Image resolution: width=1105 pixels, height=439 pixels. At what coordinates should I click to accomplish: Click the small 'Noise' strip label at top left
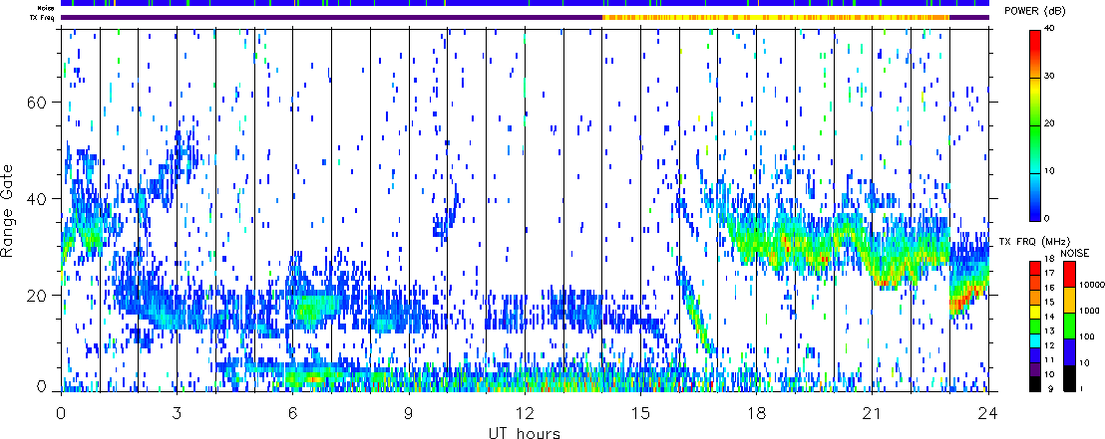[x=47, y=8]
